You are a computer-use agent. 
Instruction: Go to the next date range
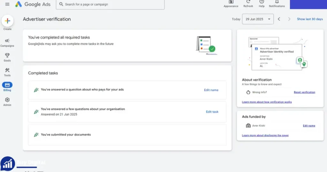pyautogui.click(x=289, y=19)
